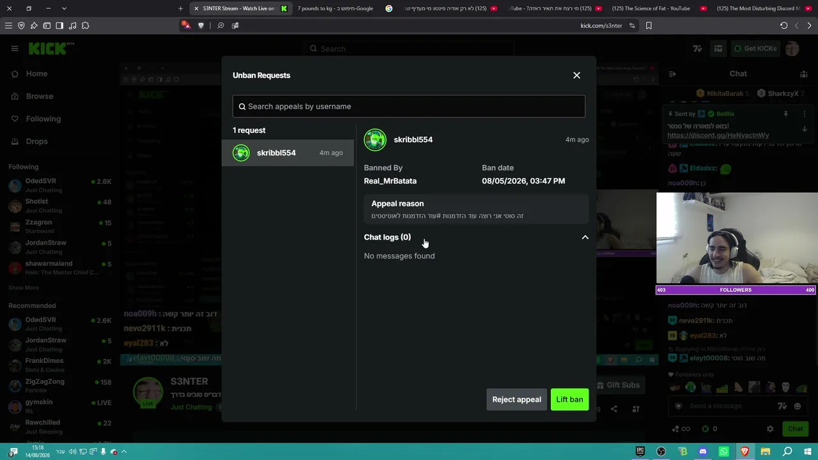Open Zzagron channel in Following list
The height and width of the screenshot is (460, 818).
pyautogui.click(x=60, y=226)
